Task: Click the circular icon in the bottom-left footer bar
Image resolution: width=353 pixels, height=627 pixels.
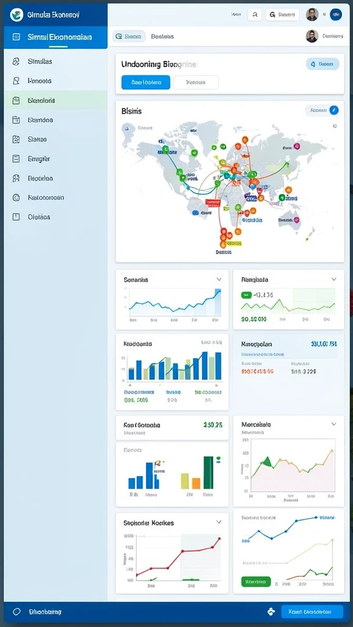Action: point(17,612)
